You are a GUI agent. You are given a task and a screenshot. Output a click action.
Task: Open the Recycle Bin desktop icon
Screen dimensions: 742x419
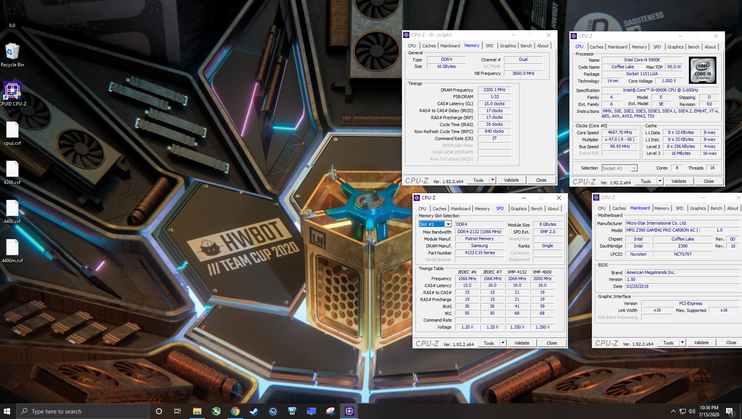pos(12,55)
